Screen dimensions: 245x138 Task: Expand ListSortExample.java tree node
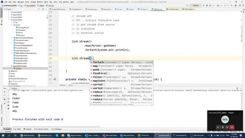point(11,51)
